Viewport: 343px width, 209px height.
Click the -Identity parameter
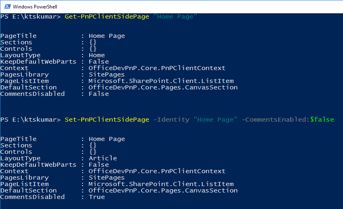point(171,120)
